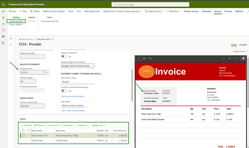Click the related information lines icon
The width and height of the screenshot is (249, 148).
[11, 45]
